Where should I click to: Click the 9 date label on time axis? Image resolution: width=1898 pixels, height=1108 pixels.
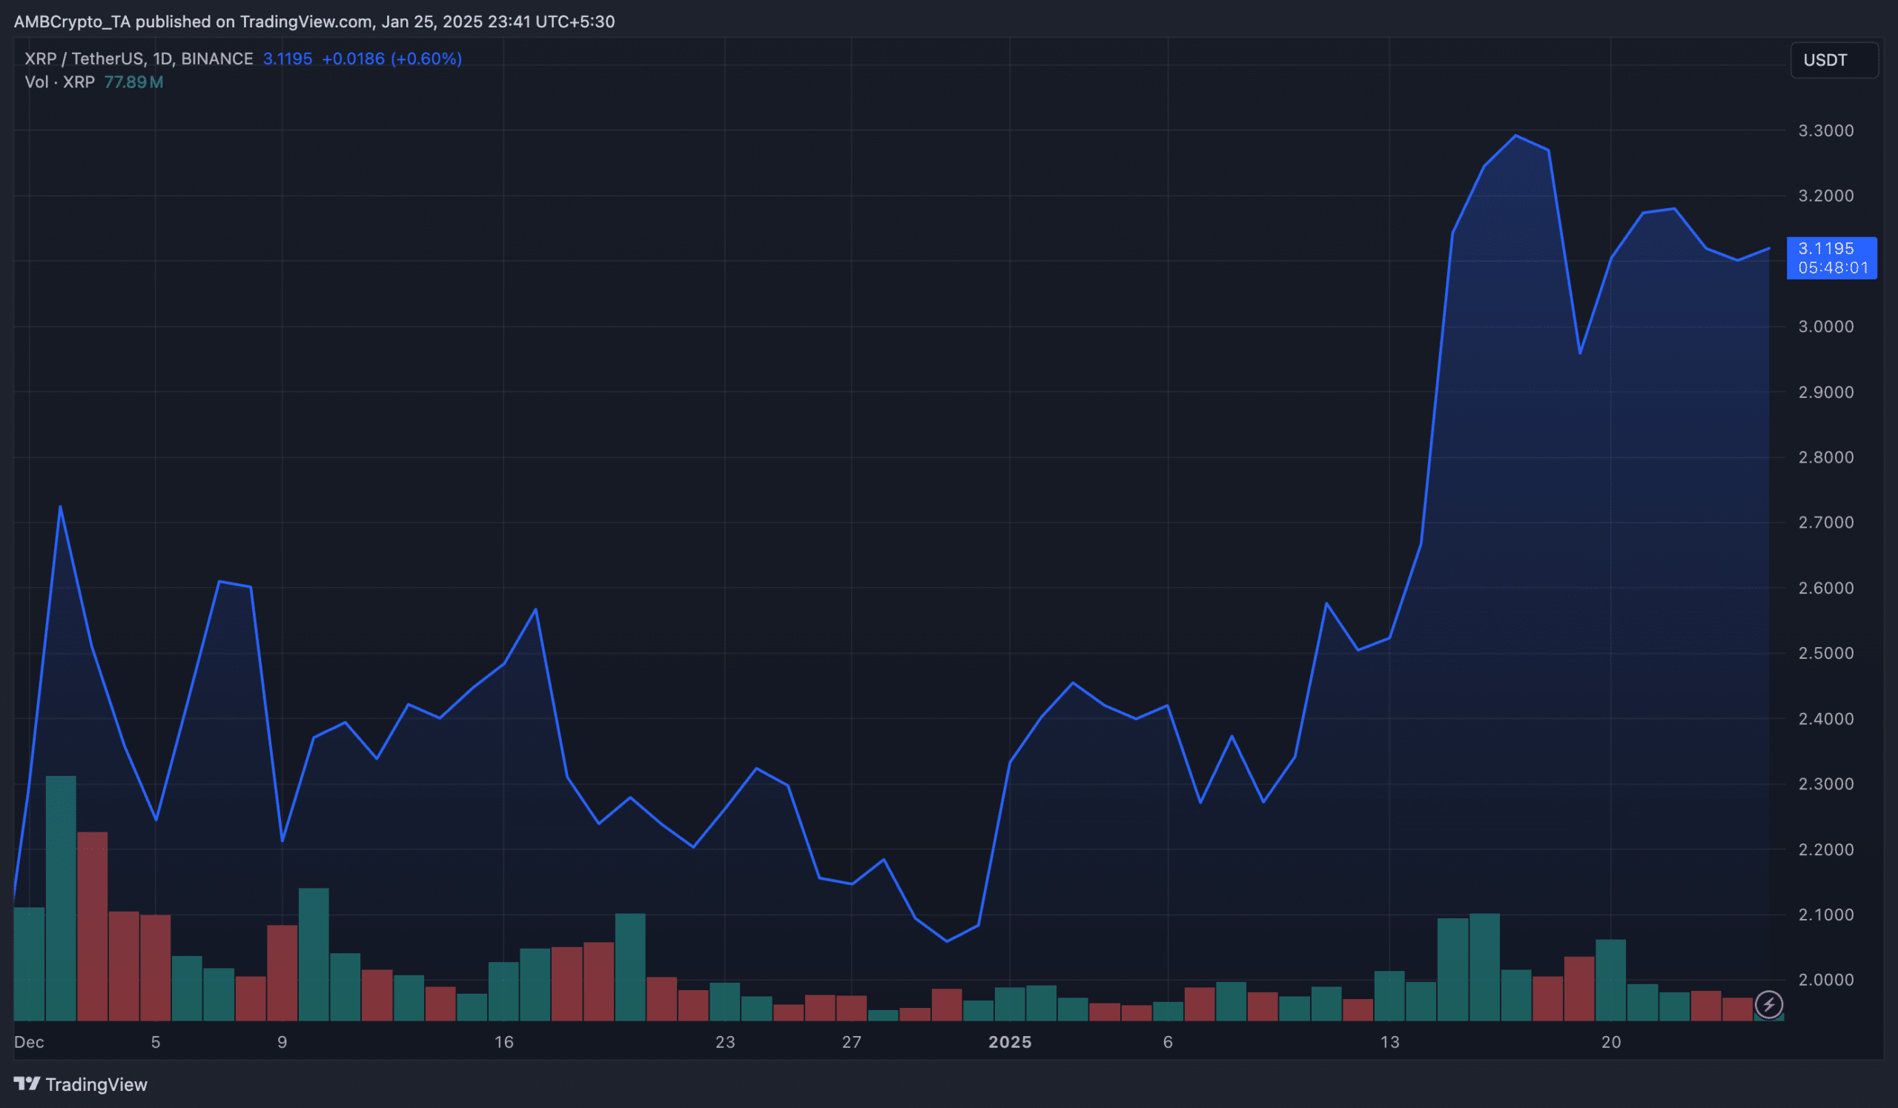[x=282, y=1043]
